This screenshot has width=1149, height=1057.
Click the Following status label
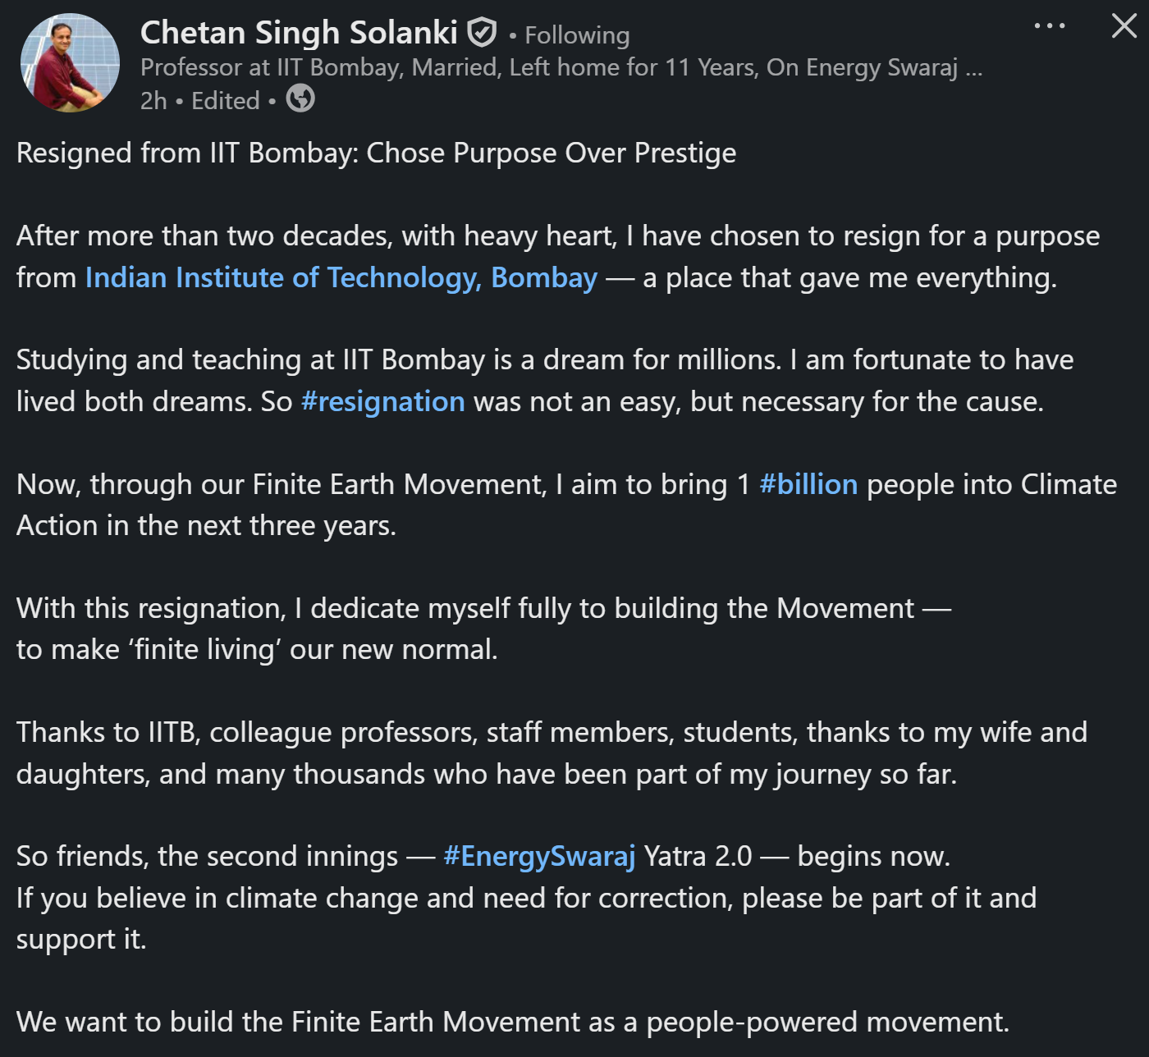coord(577,35)
